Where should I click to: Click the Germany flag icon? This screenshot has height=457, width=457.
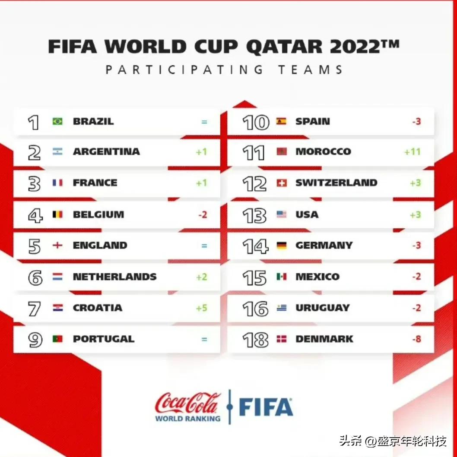click(281, 246)
